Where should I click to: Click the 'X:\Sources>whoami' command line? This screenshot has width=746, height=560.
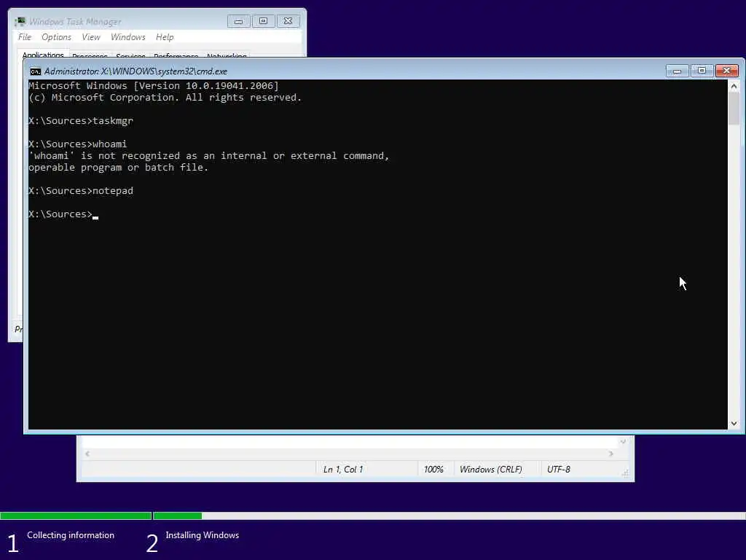(x=77, y=144)
